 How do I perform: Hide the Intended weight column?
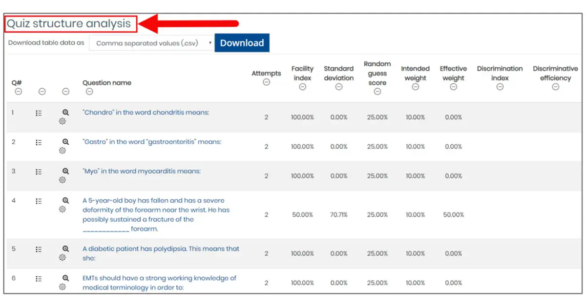point(415,87)
